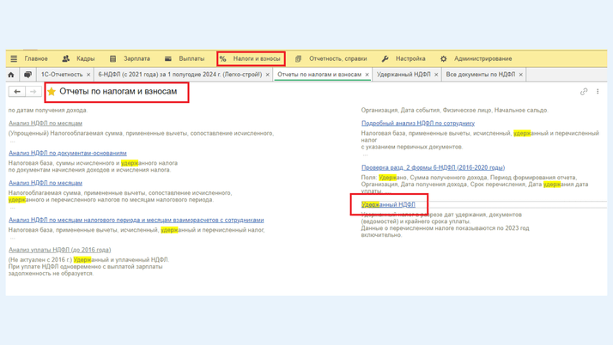
Task: Open Подробный анализ НДФЛ по сотруднику link
Action: [x=417, y=124]
